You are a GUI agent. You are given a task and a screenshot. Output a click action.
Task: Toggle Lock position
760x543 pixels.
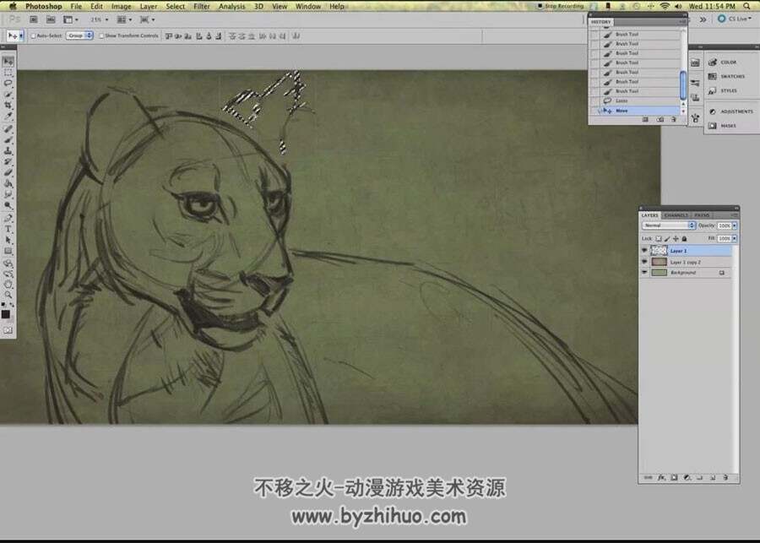(x=676, y=238)
